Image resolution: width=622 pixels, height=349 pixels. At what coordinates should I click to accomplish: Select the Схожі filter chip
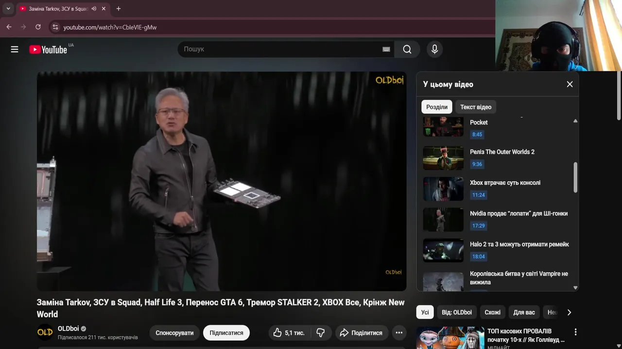(x=493, y=312)
